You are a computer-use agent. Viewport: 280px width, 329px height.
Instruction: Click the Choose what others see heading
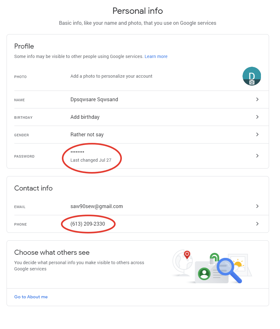[x=52, y=253]
